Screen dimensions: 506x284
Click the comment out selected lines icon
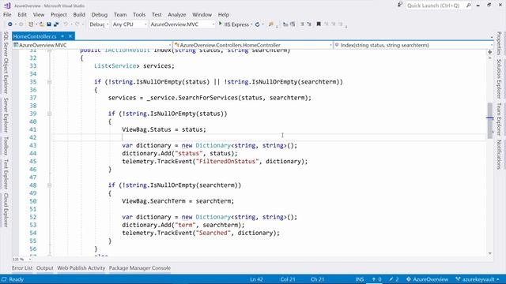pyautogui.click(x=302, y=24)
